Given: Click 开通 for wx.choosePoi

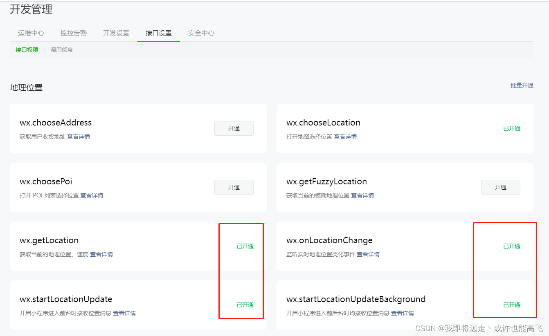Looking at the screenshot, I should pos(234,187).
